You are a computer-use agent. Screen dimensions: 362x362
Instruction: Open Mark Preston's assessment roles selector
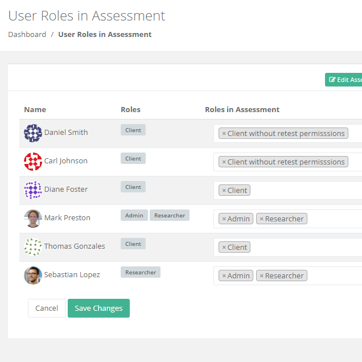point(287,219)
